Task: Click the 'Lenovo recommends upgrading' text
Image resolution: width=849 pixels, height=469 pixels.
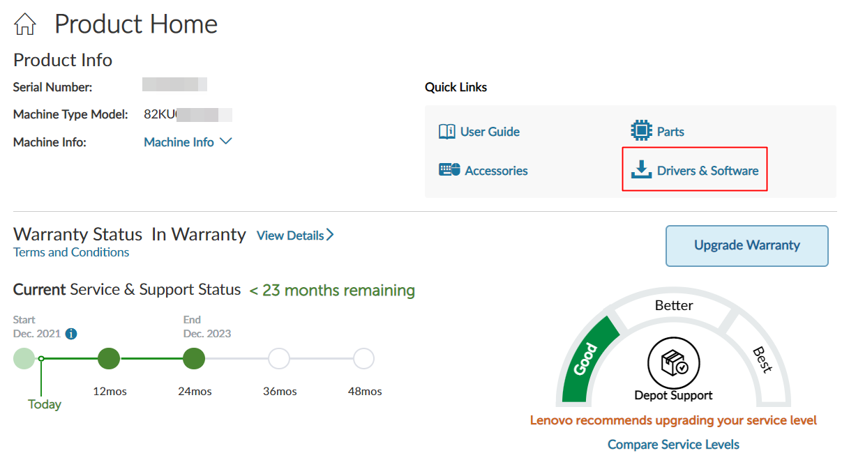Action: coord(673,420)
